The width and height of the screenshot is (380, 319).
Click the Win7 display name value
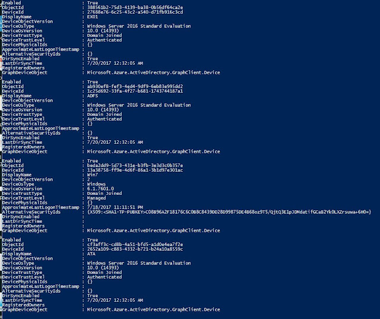click(x=93, y=175)
